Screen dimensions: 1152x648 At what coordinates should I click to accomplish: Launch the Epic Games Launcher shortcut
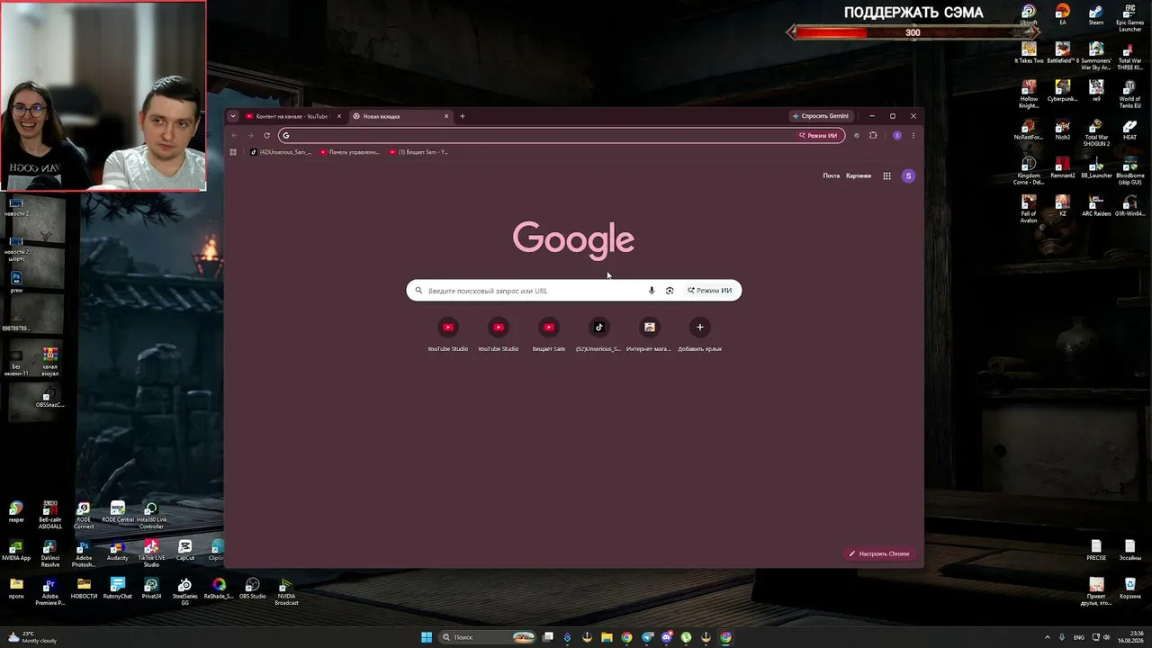1130,18
